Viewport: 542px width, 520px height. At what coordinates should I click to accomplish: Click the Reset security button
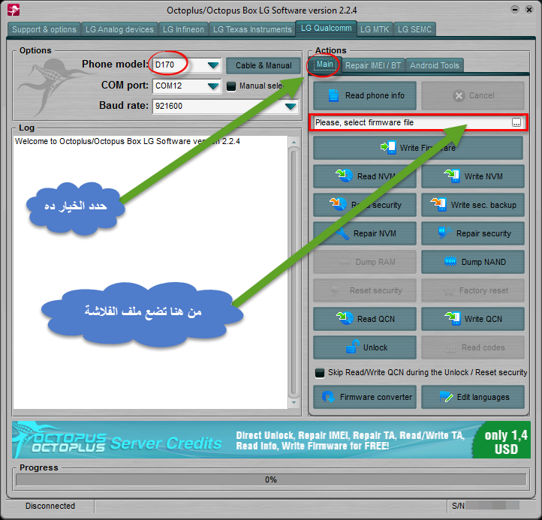(x=365, y=290)
